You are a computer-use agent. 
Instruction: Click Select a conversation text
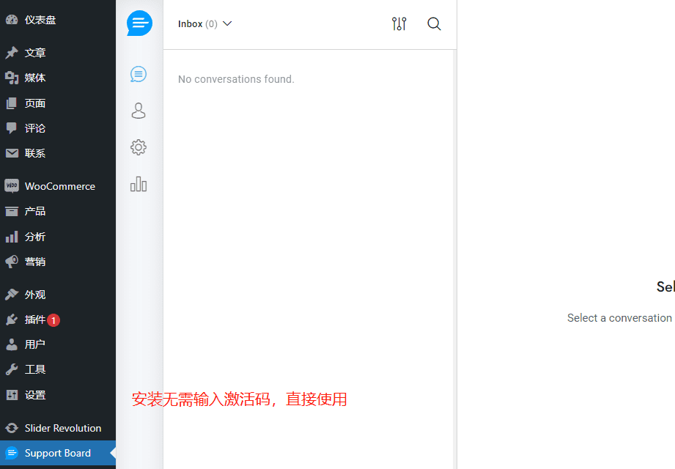pyautogui.click(x=619, y=317)
